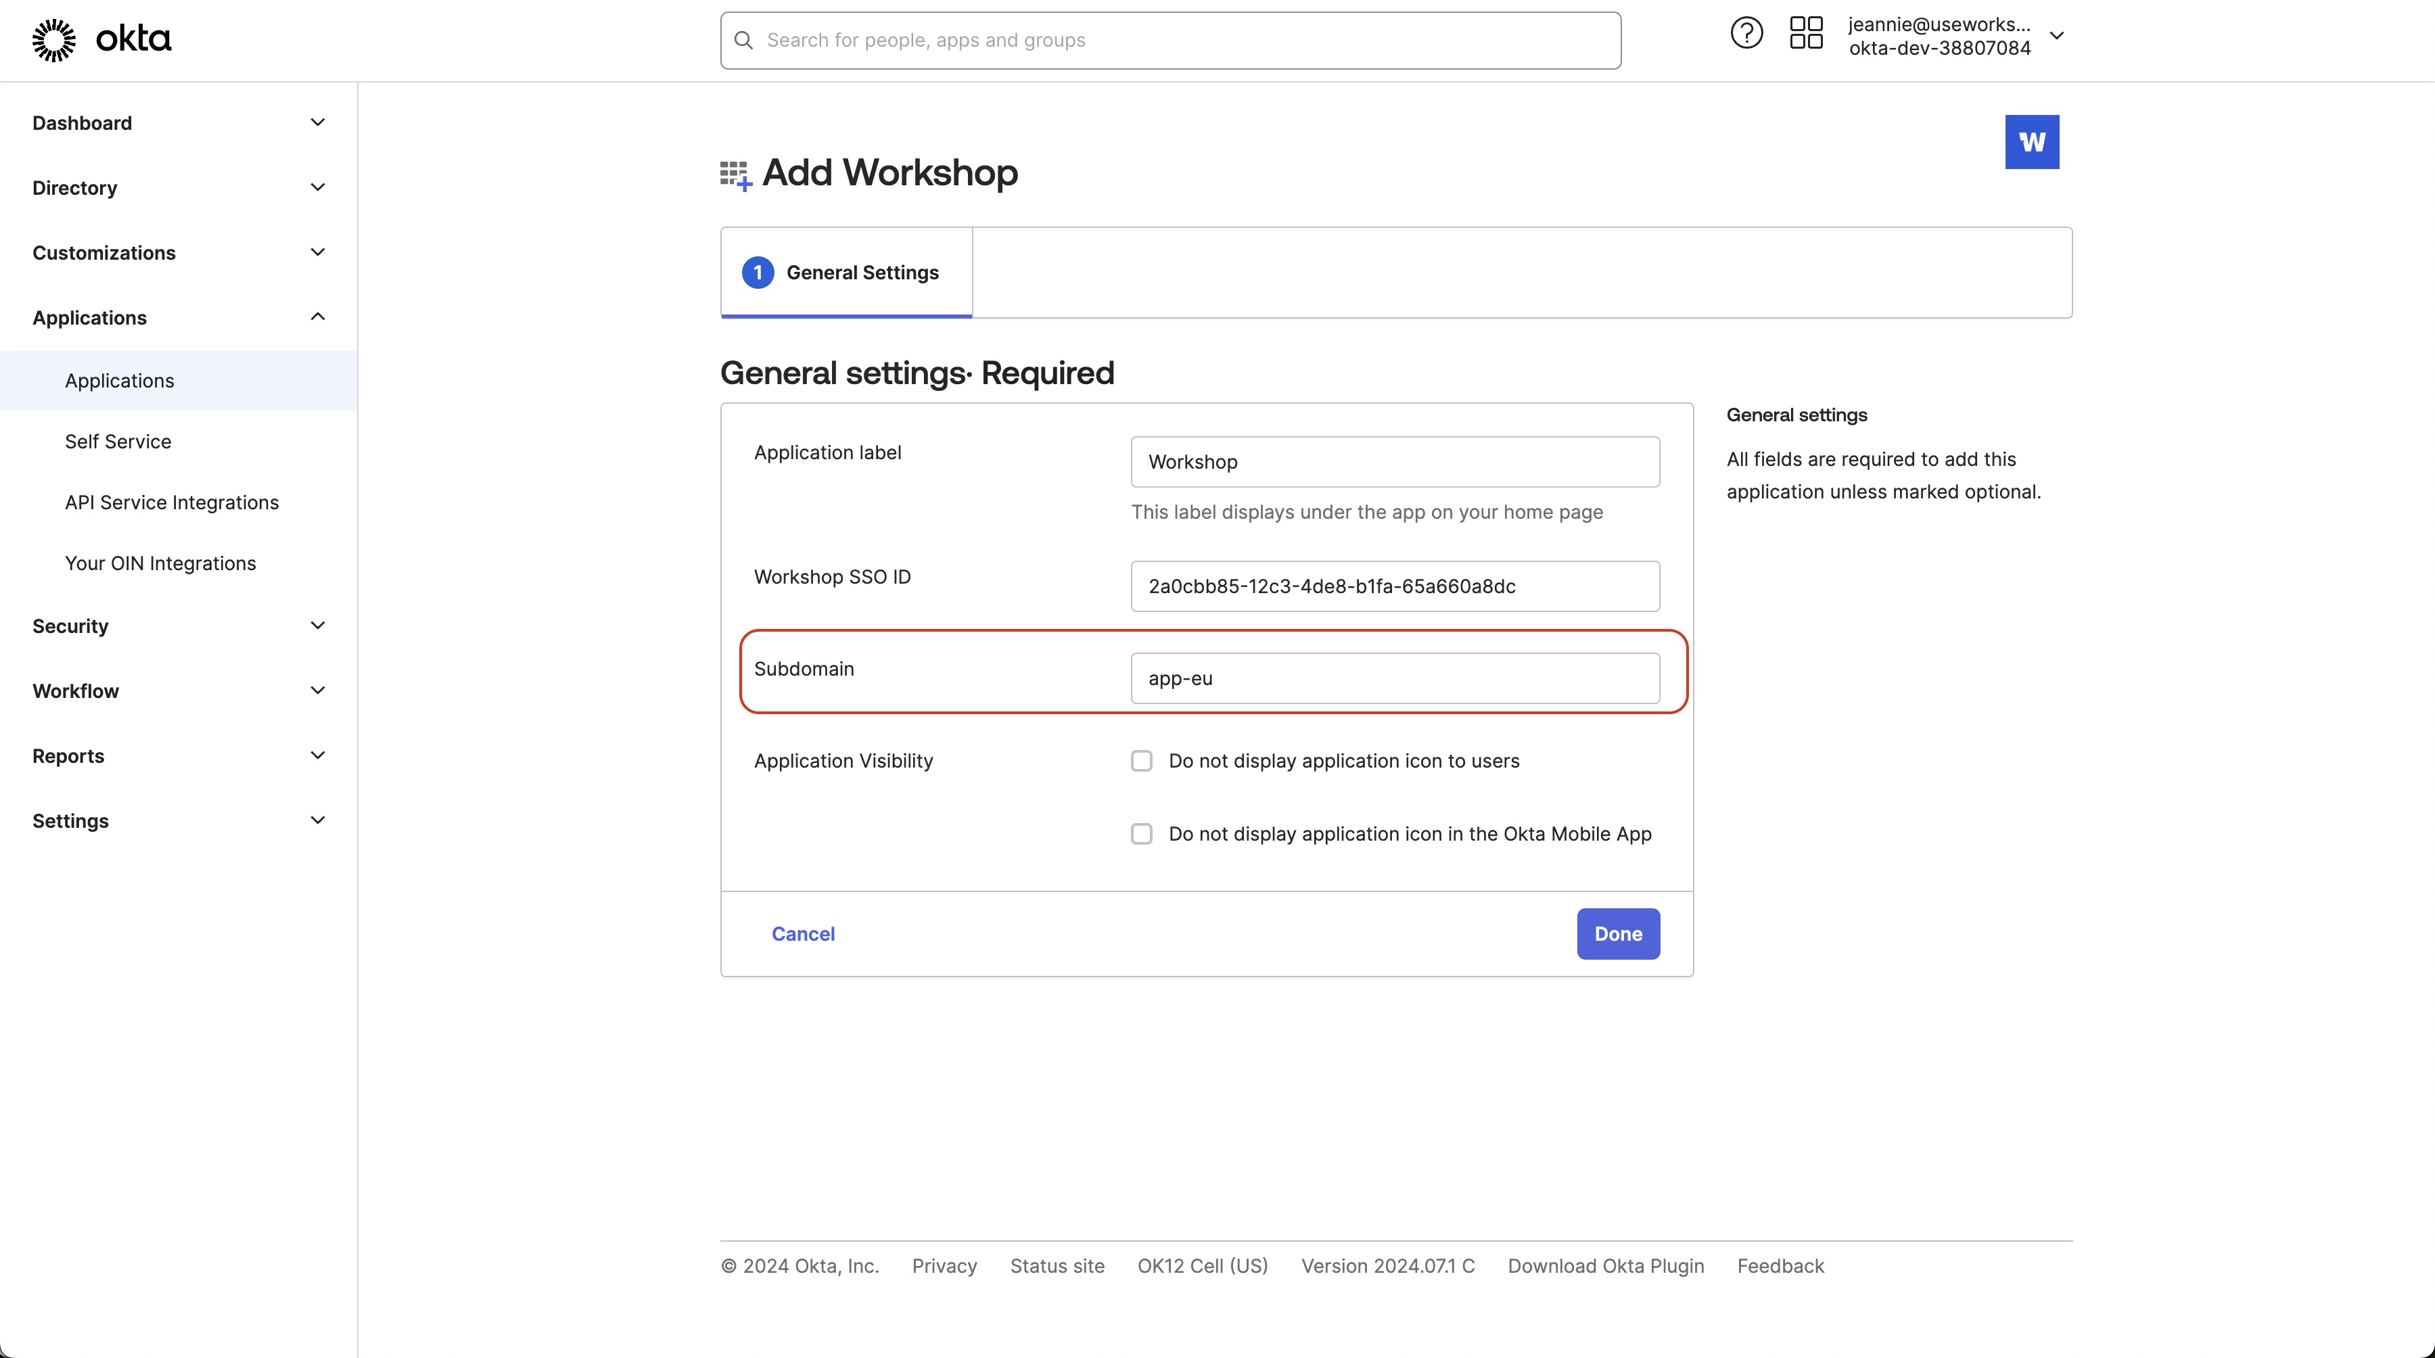Click the Workshop SSO ID field

[1394, 586]
